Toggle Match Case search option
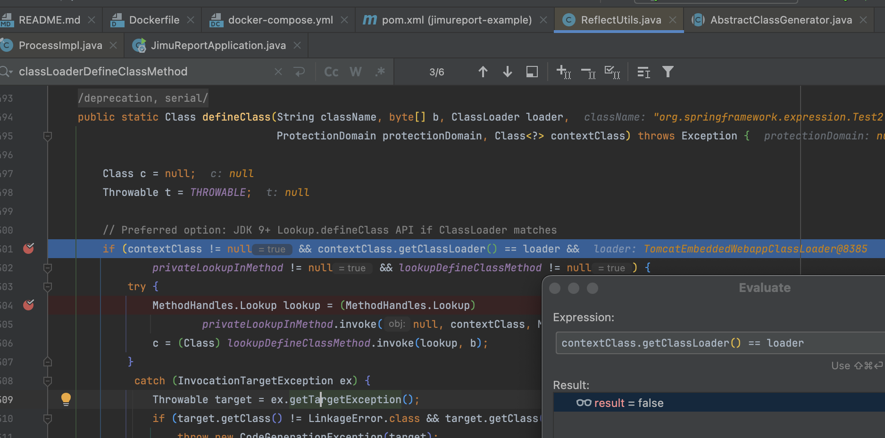The height and width of the screenshot is (438, 885). [x=331, y=72]
